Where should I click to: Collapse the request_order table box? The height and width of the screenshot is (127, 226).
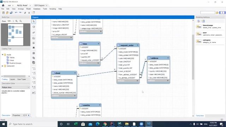pos(137,45)
